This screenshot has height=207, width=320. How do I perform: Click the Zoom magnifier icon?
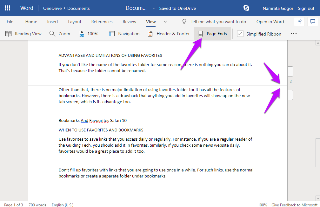[x=52, y=34]
